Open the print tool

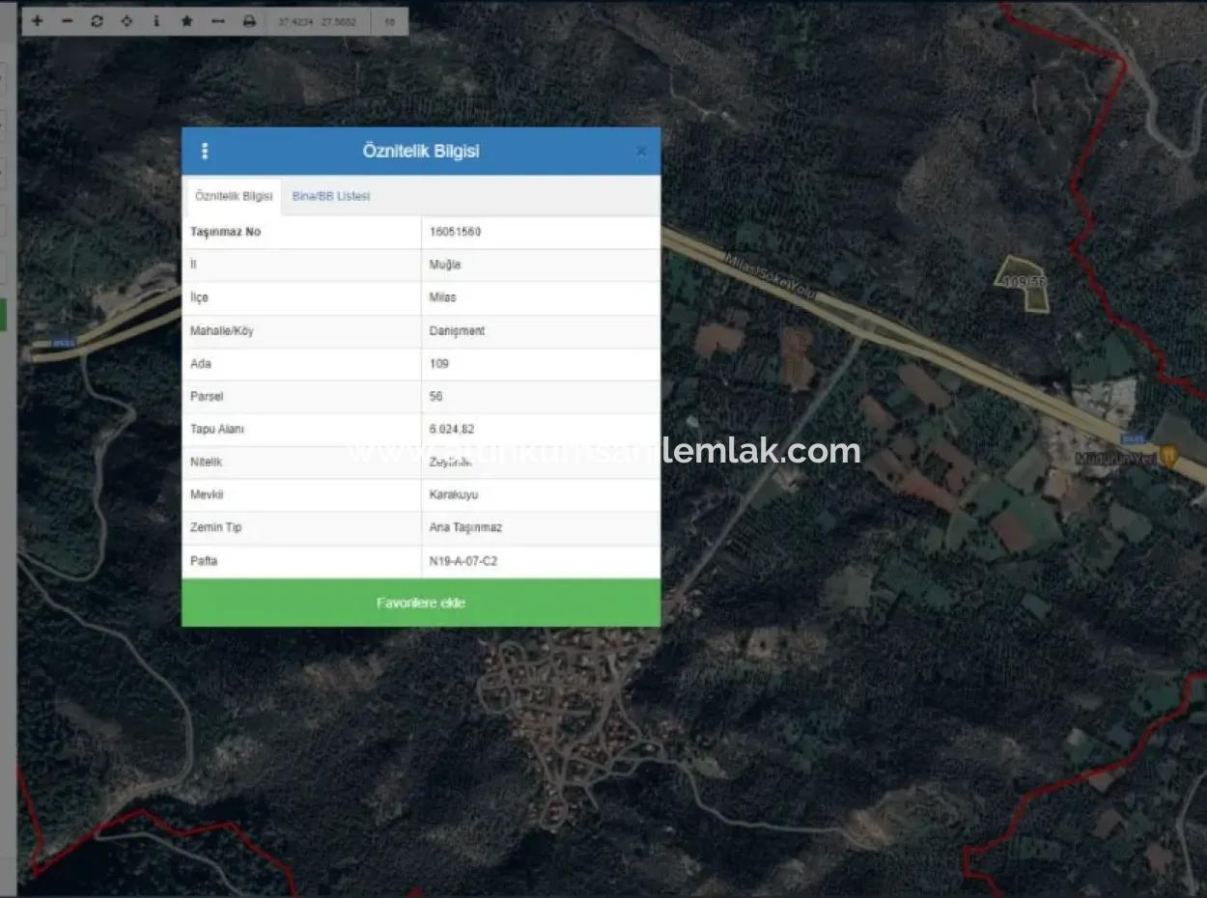click(x=248, y=20)
